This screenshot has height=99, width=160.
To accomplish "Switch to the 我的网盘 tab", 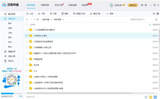I will (31, 5).
